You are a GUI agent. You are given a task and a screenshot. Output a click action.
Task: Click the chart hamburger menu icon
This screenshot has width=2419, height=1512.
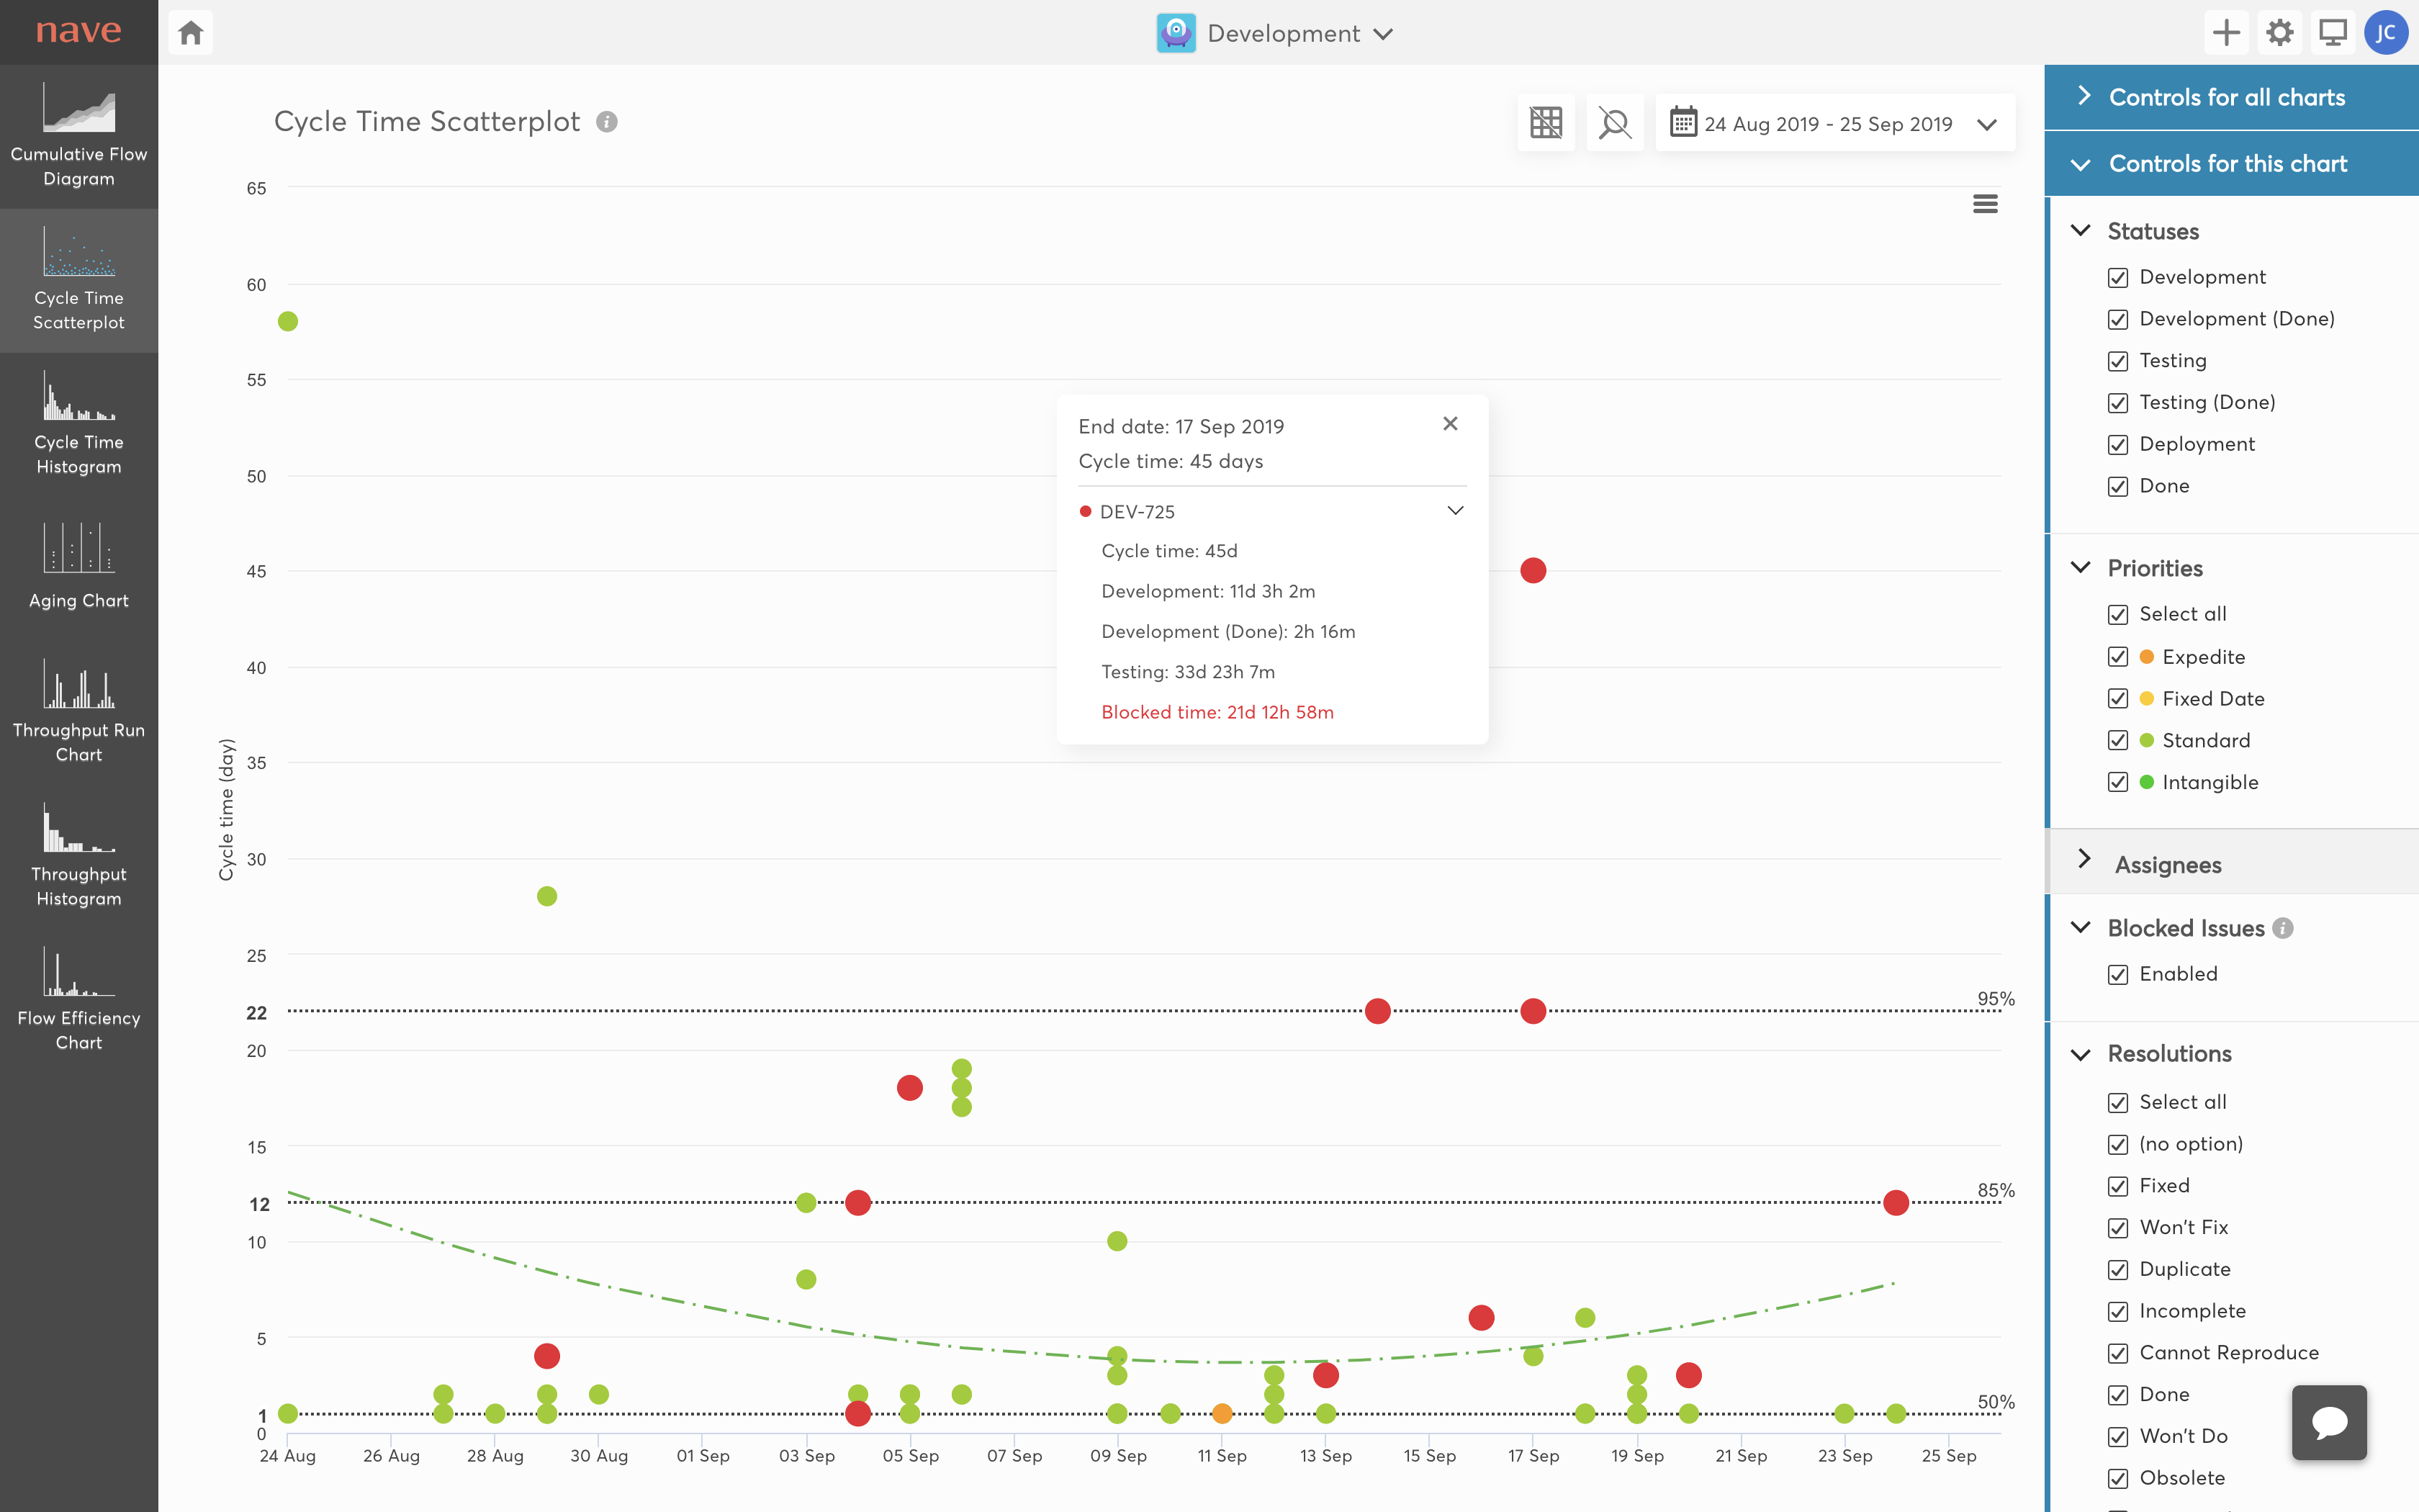1985,204
